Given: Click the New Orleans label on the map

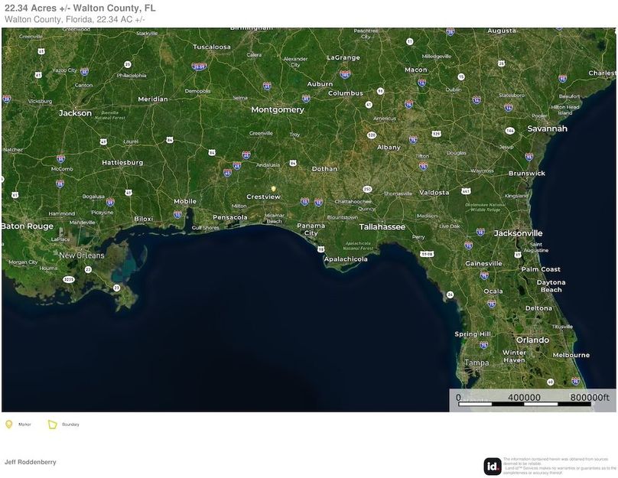Looking at the screenshot, I should coord(82,255).
